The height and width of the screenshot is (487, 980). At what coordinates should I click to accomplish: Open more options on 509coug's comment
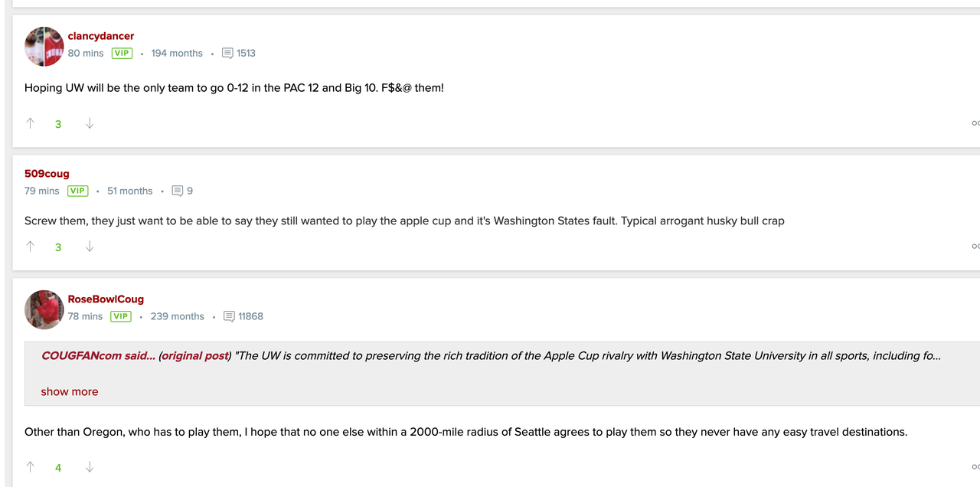point(975,246)
